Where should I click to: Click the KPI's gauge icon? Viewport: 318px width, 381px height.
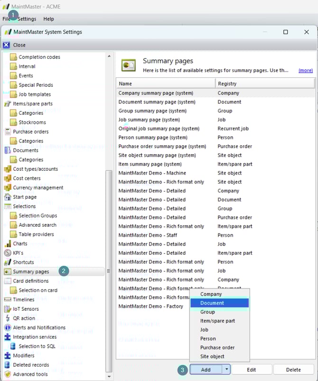point(8,253)
